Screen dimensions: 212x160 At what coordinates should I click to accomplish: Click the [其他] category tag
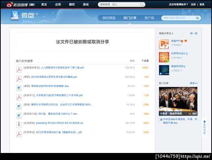point(26,104)
